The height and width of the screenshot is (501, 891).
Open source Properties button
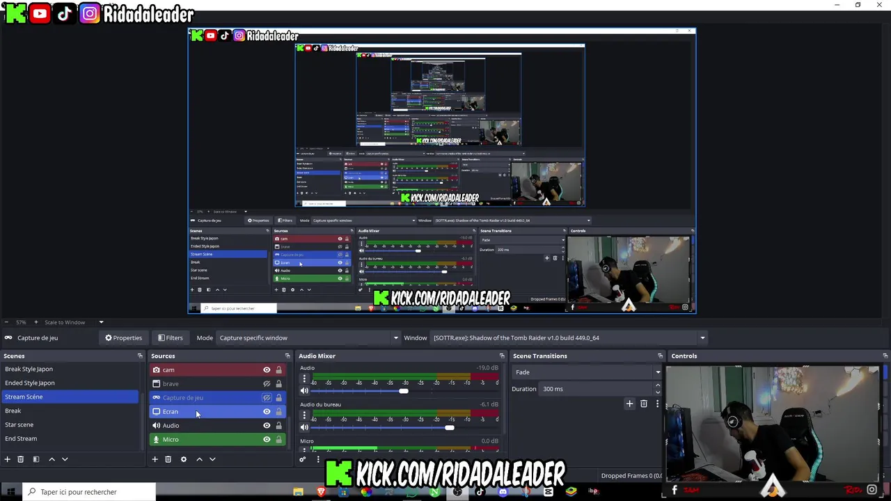(x=123, y=337)
